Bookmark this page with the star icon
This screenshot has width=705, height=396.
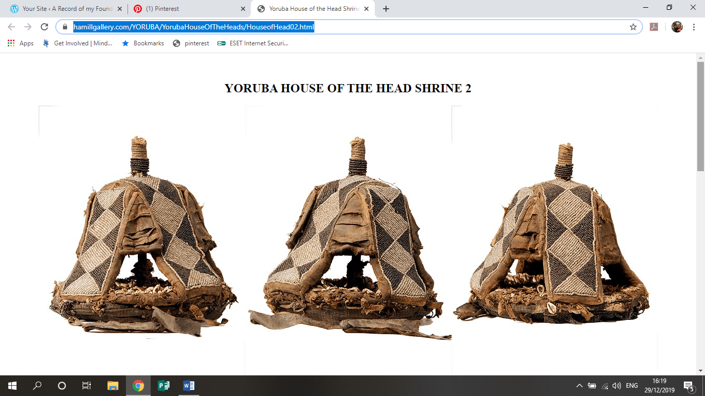(x=632, y=26)
